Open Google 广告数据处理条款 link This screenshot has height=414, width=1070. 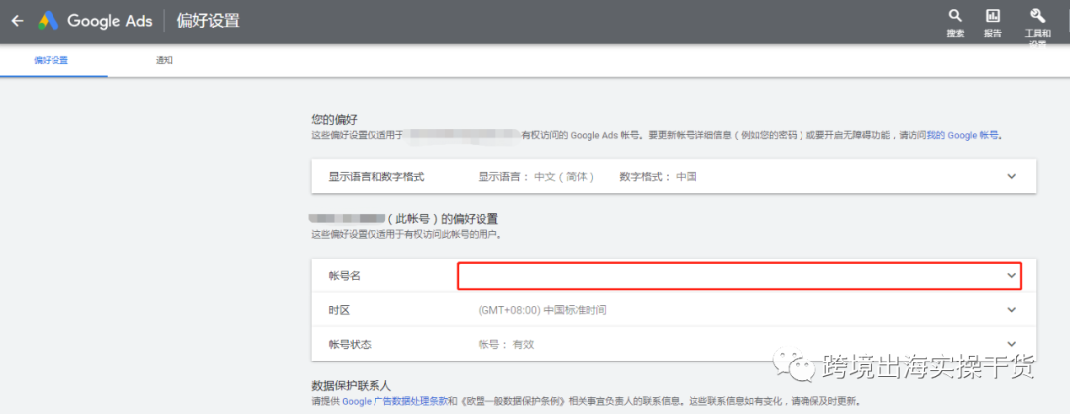click(394, 401)
